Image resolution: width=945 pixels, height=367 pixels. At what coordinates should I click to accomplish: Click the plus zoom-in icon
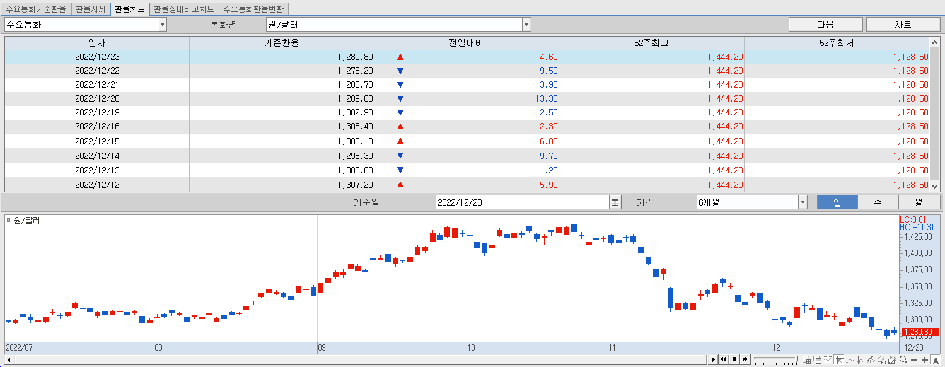925,360
